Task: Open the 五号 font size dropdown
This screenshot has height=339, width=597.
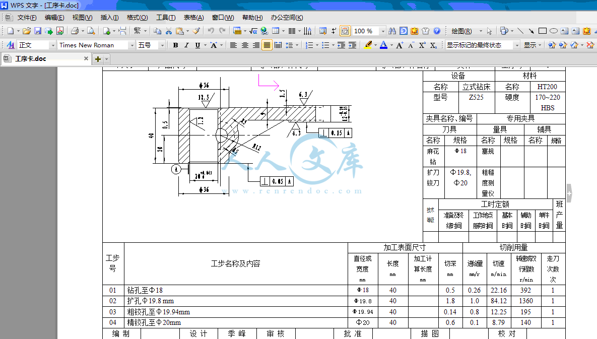Action: tap(162, 45)
